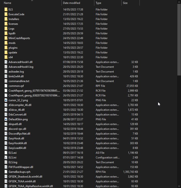
Task: Sort files by the Size column header
Action: tap(125, 3)
